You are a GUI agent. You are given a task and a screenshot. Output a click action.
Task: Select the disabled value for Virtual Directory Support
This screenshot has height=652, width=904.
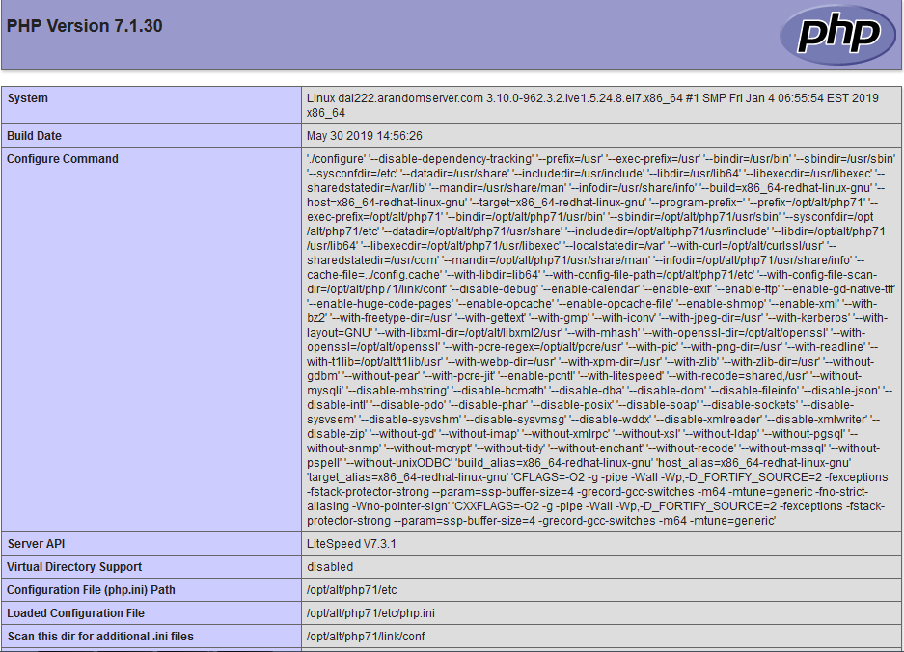pos(330,567)
